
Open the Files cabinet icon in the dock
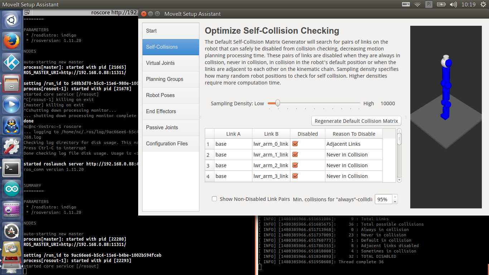(x=12, y=83)
